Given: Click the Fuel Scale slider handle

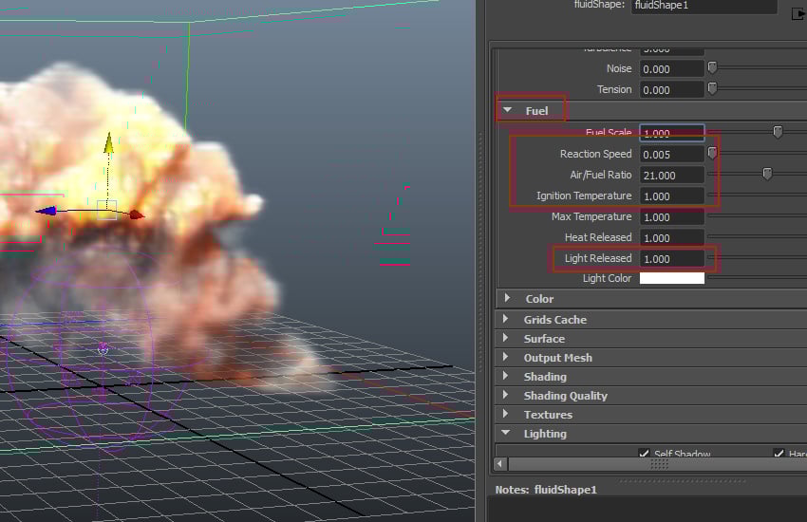Looking at the screenshot, I should (x=778, y=132).
